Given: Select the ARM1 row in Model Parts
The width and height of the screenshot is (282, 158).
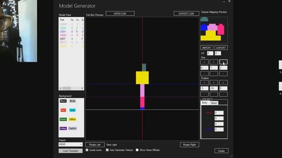Looking at the screenshot, I should pyautogui.click(x=71, y=35).
